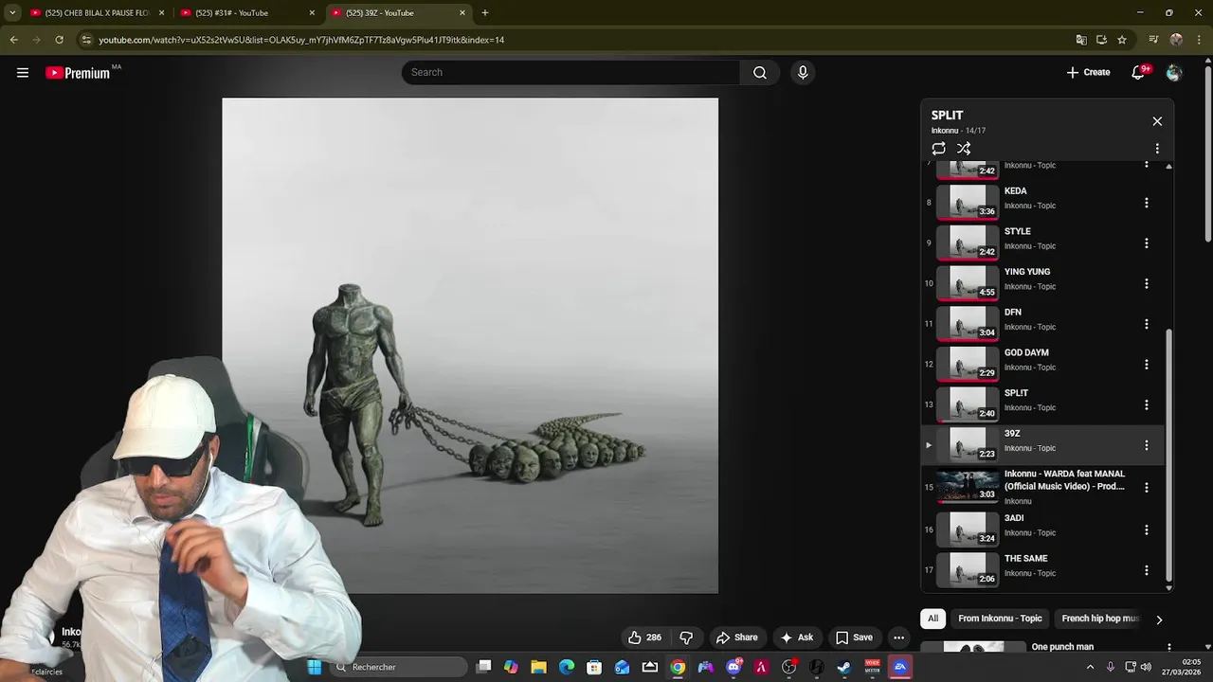Open options for KEDA track

(1146, 203)
